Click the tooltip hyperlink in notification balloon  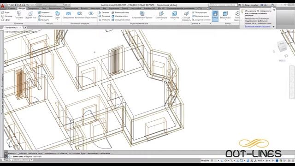pos(258,26)
